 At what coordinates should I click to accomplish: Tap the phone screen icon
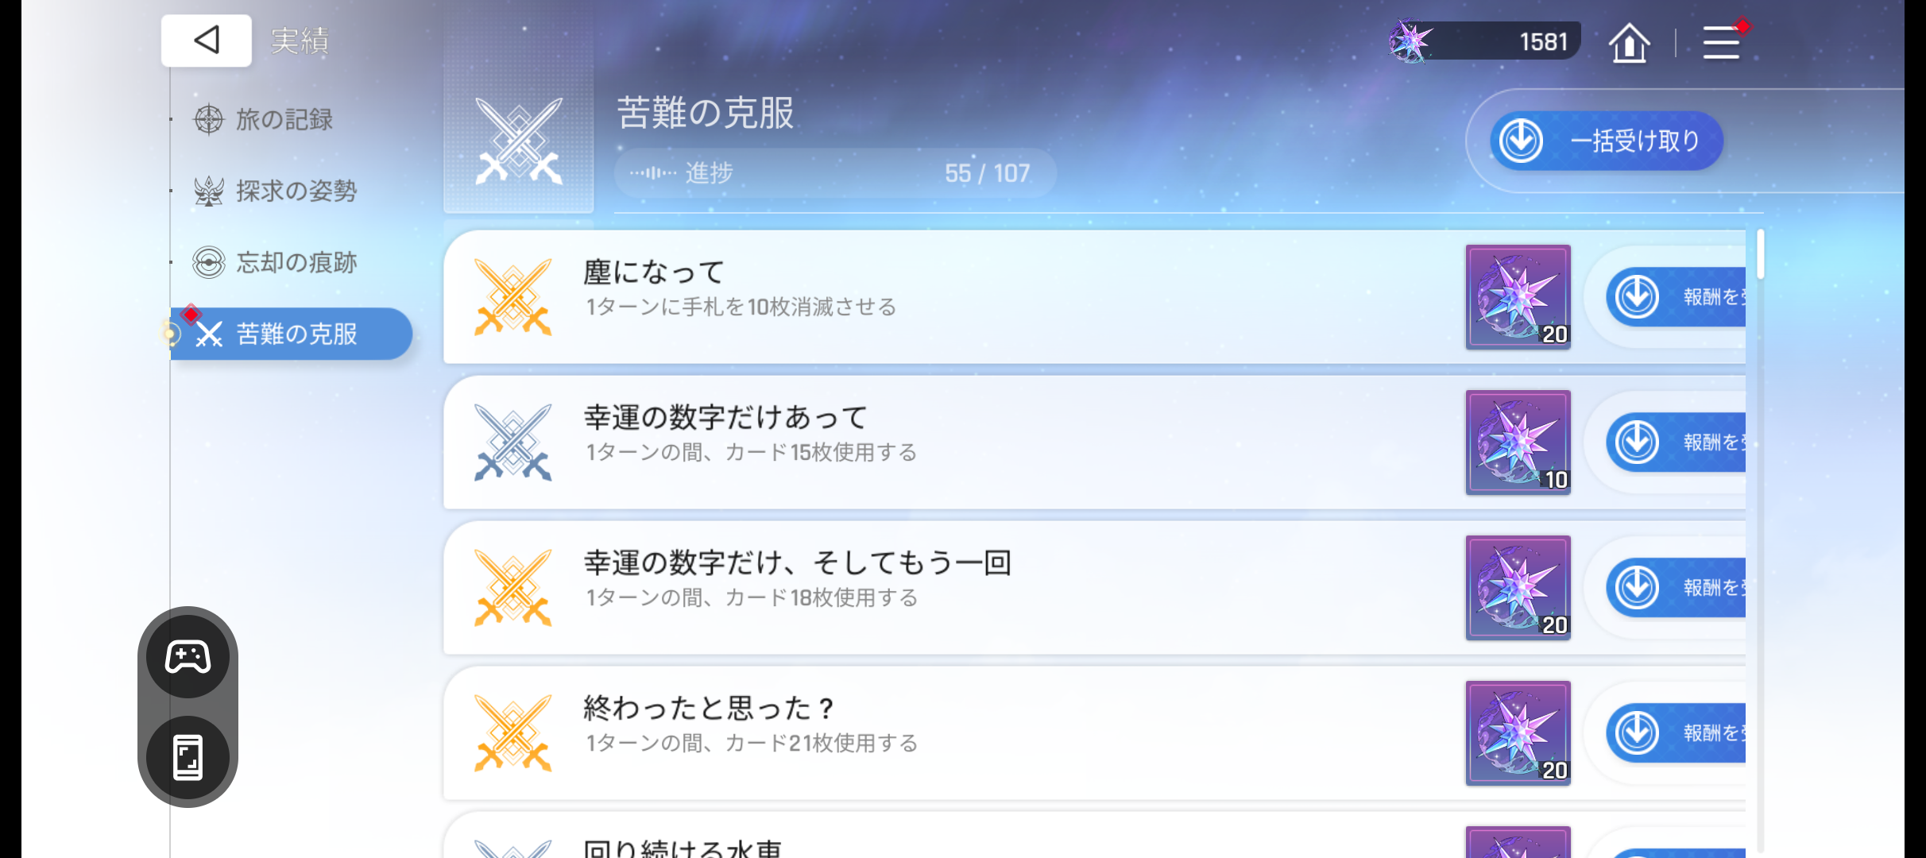[188, 757]
